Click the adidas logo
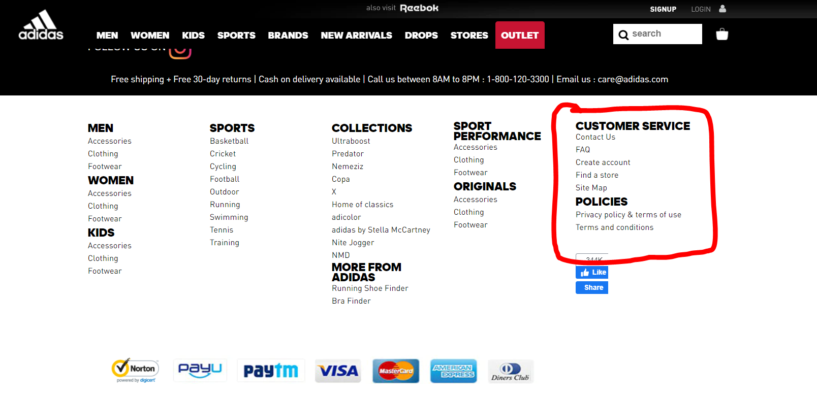 pos(41,25)
